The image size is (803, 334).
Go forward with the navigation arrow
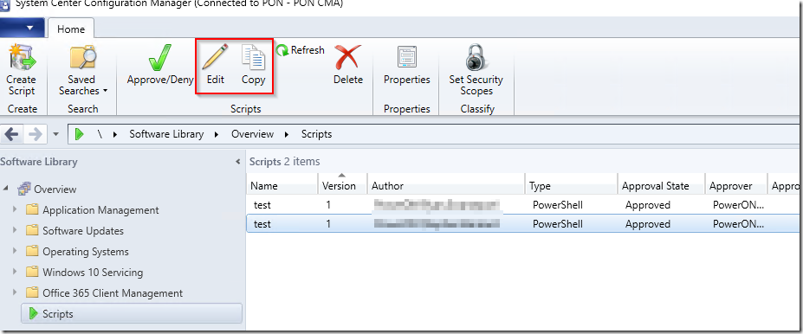pyautogui.click(x=36, y=134)
